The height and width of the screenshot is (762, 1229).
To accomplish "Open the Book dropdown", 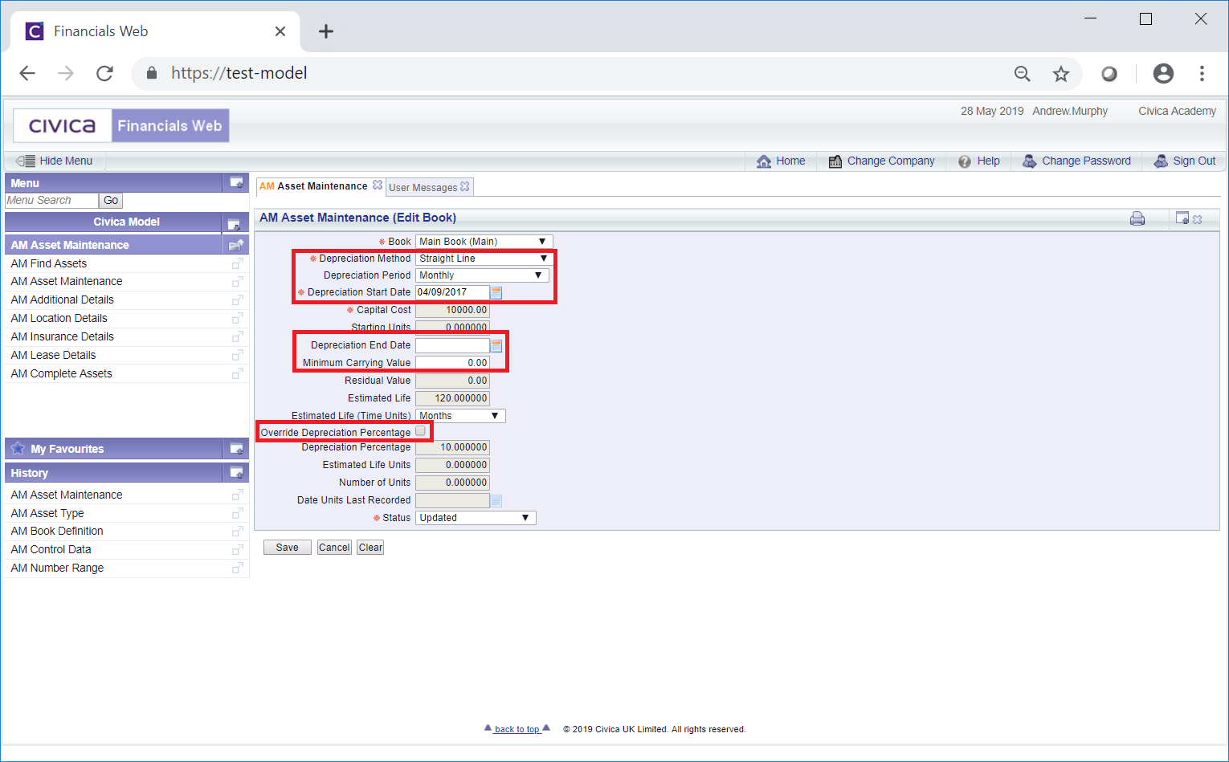I will 484,242.
